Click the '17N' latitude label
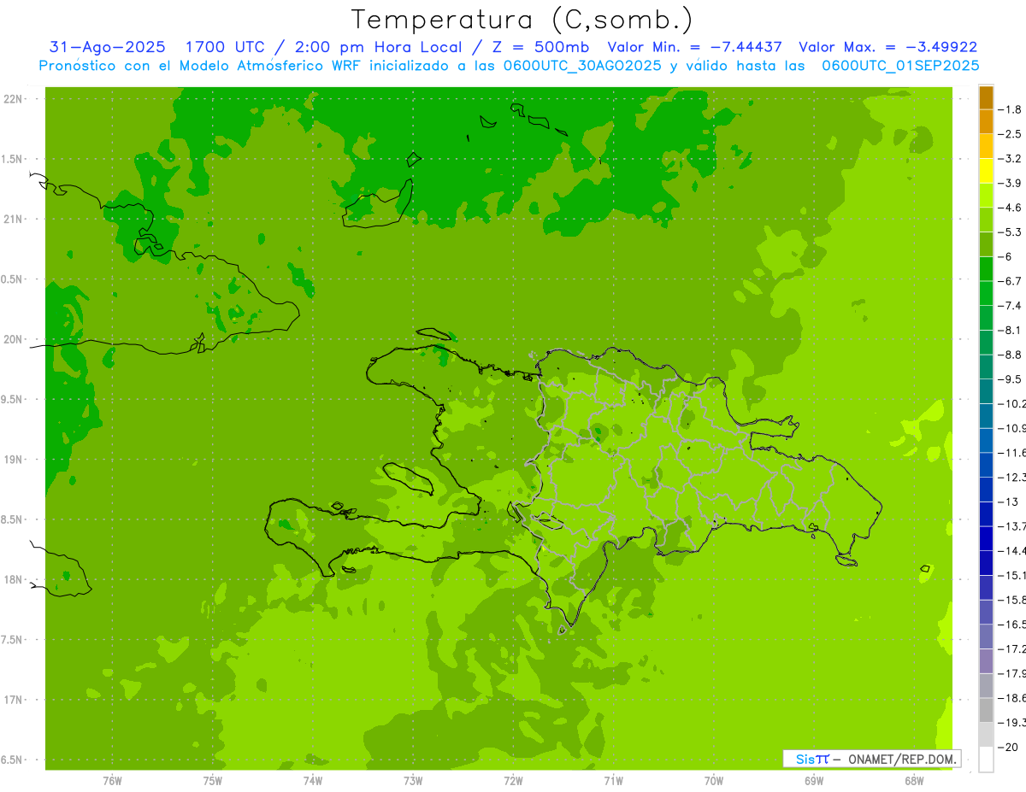 coord(14,701)
